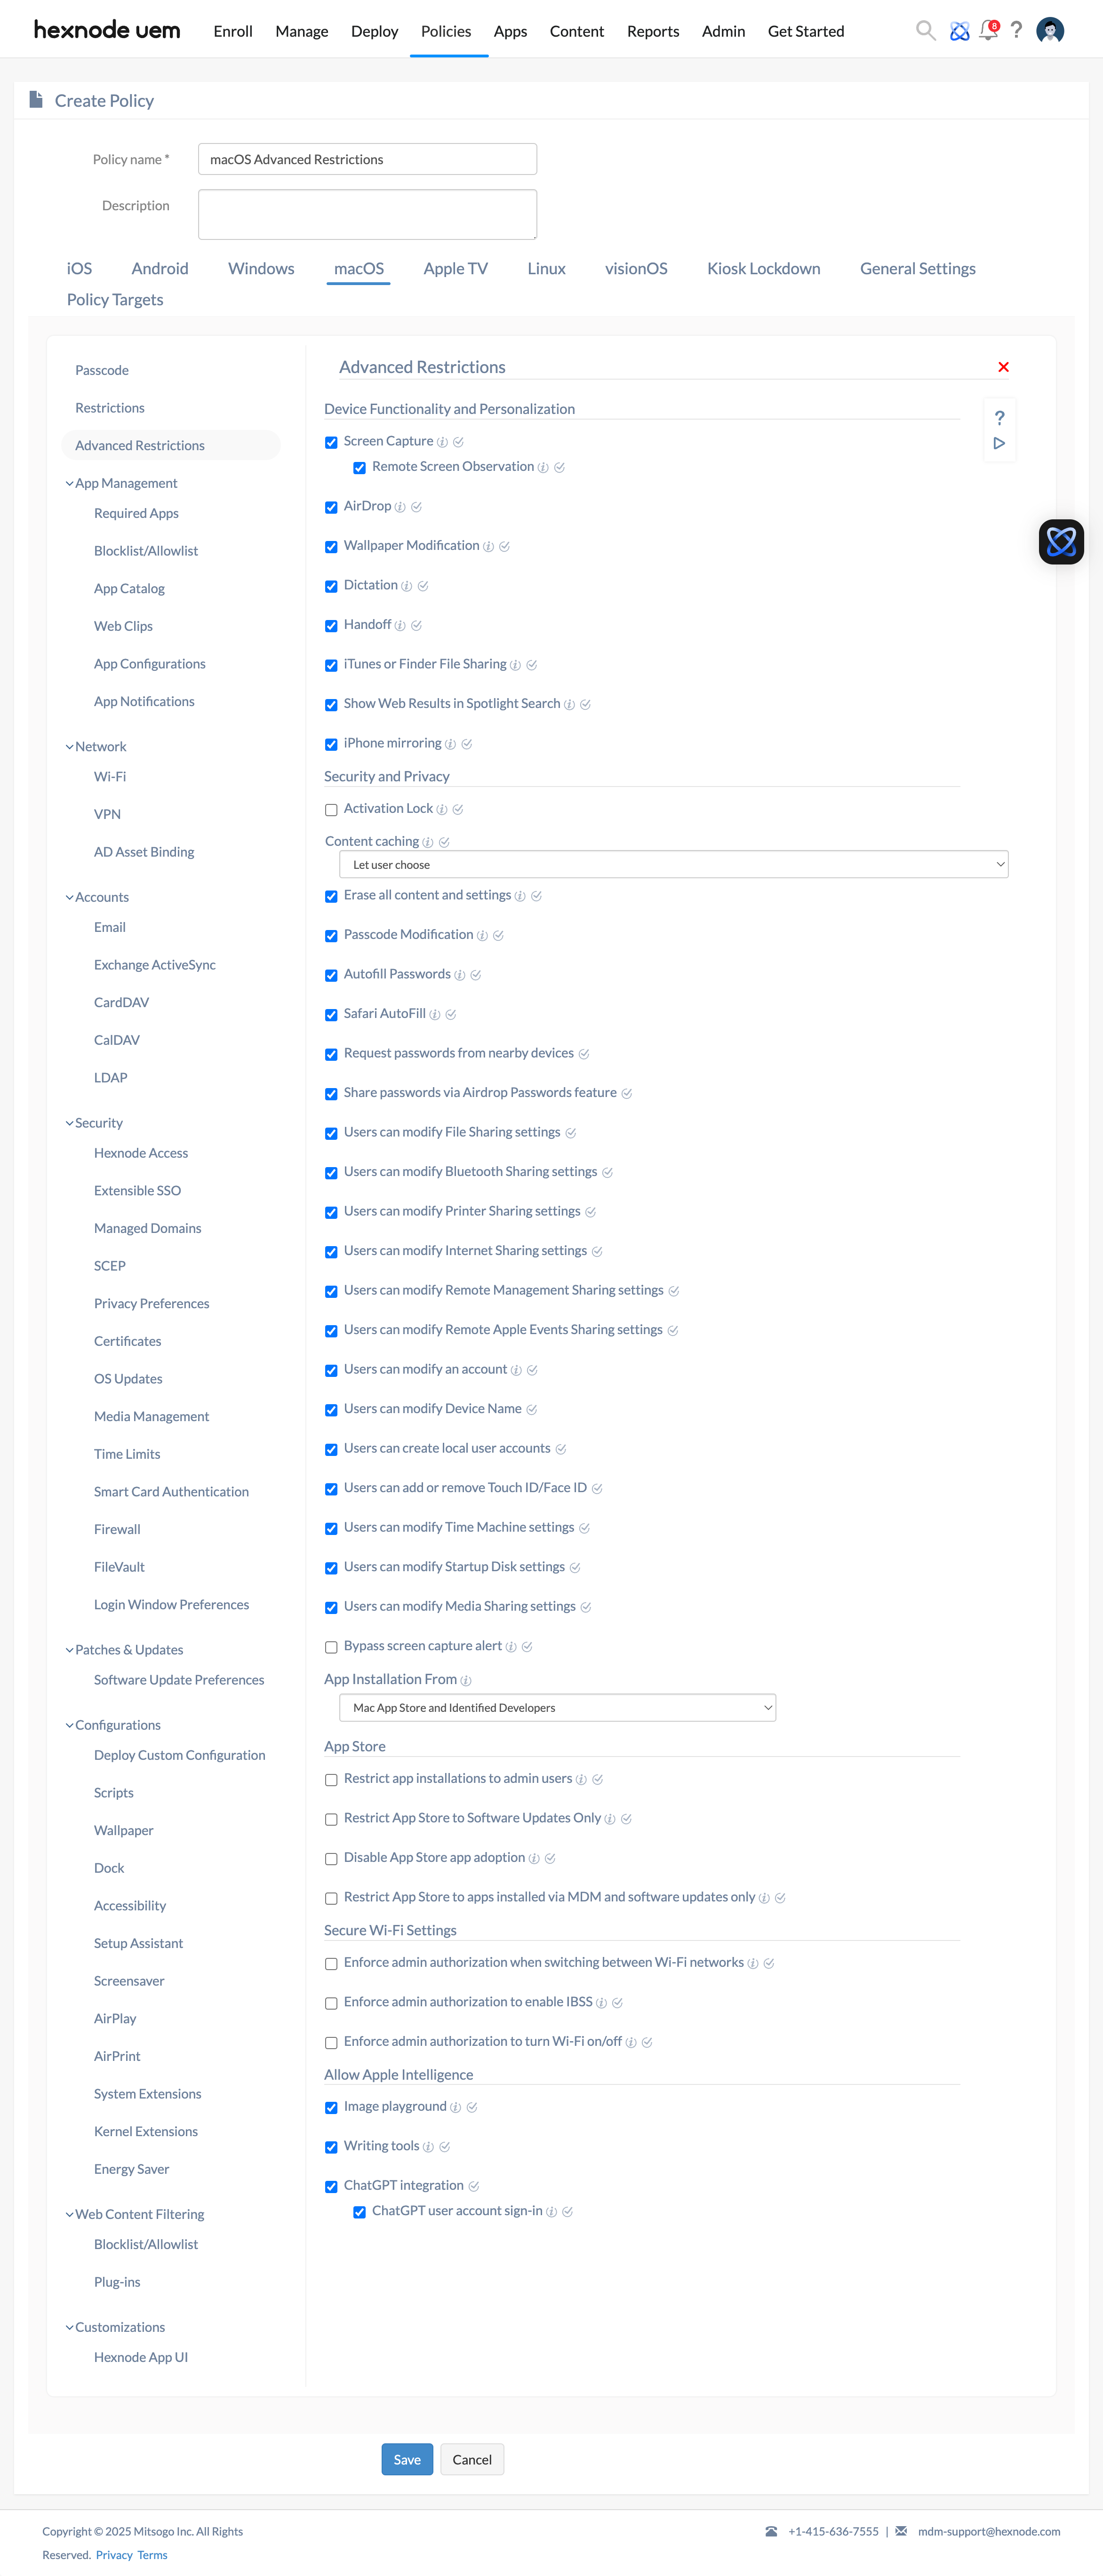Enable the Activation Lock checkbox
The width and height of the screenshot is (1103, 2576).
[331, 809]
